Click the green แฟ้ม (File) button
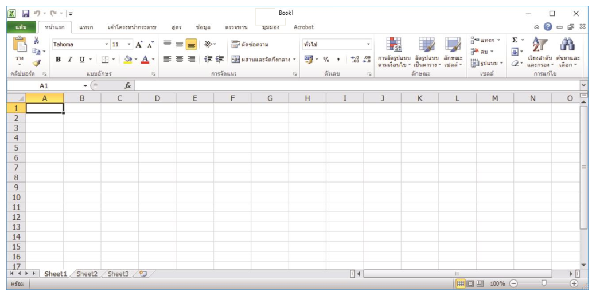This screenshot has width=592, height=292. (21, 27)
